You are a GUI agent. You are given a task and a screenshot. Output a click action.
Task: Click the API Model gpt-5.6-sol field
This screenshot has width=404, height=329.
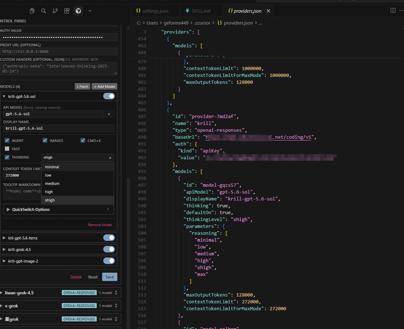point(53,114)
